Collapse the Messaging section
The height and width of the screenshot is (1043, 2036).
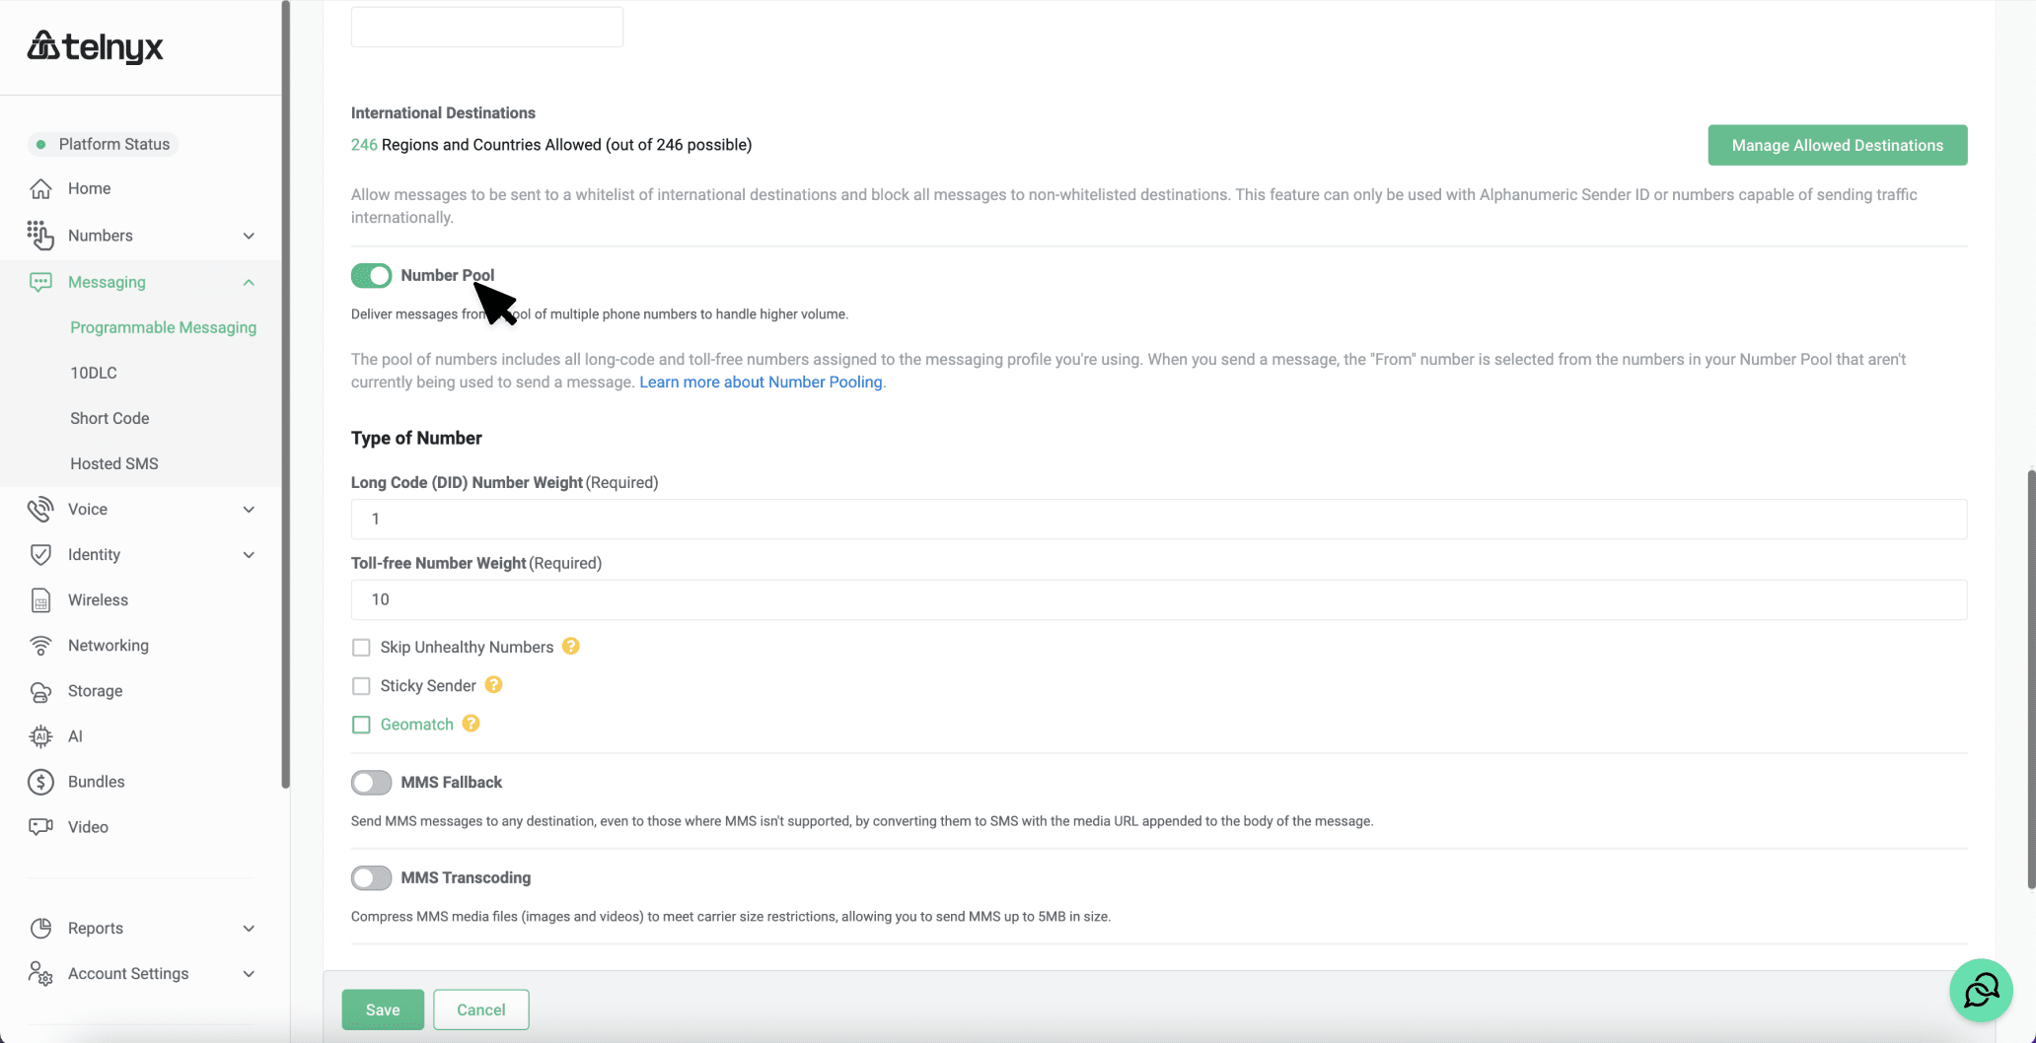coord(248,282)
